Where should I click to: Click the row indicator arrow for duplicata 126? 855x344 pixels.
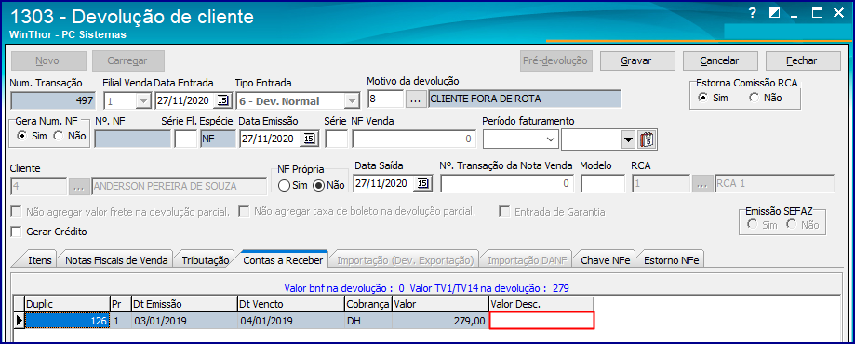pyautogui.click(x=20, y=321)
